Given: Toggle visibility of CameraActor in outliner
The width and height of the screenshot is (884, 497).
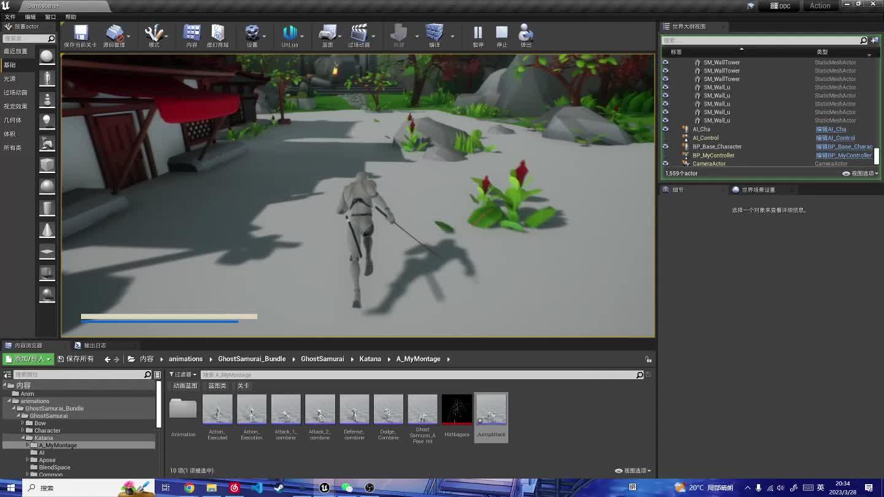Looking at the screenshot, I should (665, 164).
